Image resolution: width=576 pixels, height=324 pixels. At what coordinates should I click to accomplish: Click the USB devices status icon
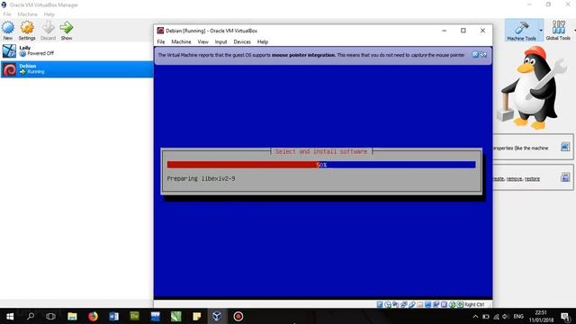412,304
